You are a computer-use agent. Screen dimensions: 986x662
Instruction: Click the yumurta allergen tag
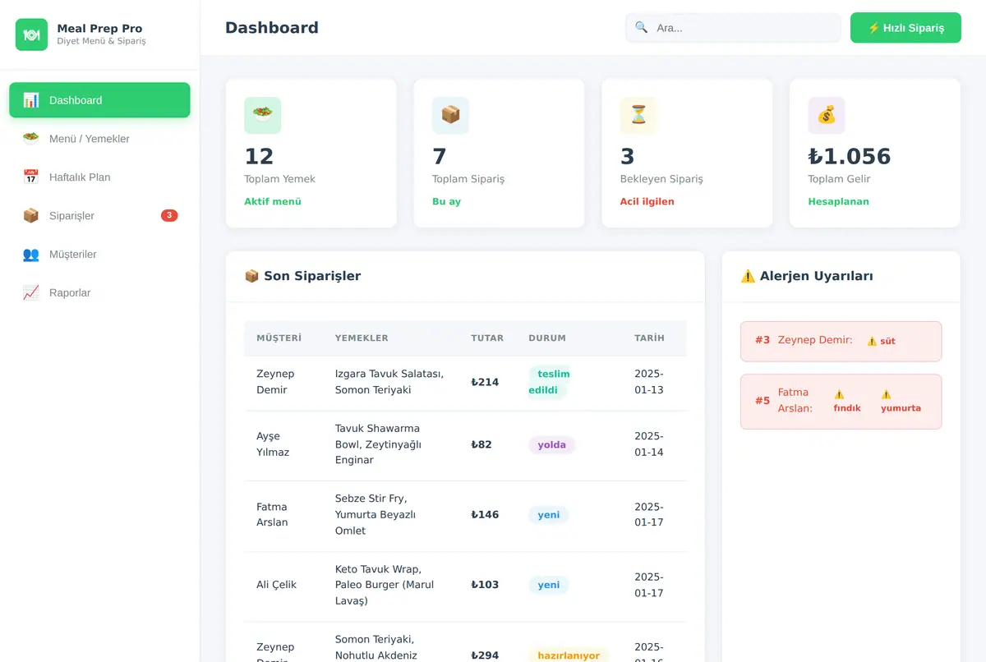click(901, 401)
